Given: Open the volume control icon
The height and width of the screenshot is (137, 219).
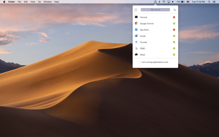Looking at the screenshot, I should 173,2.
